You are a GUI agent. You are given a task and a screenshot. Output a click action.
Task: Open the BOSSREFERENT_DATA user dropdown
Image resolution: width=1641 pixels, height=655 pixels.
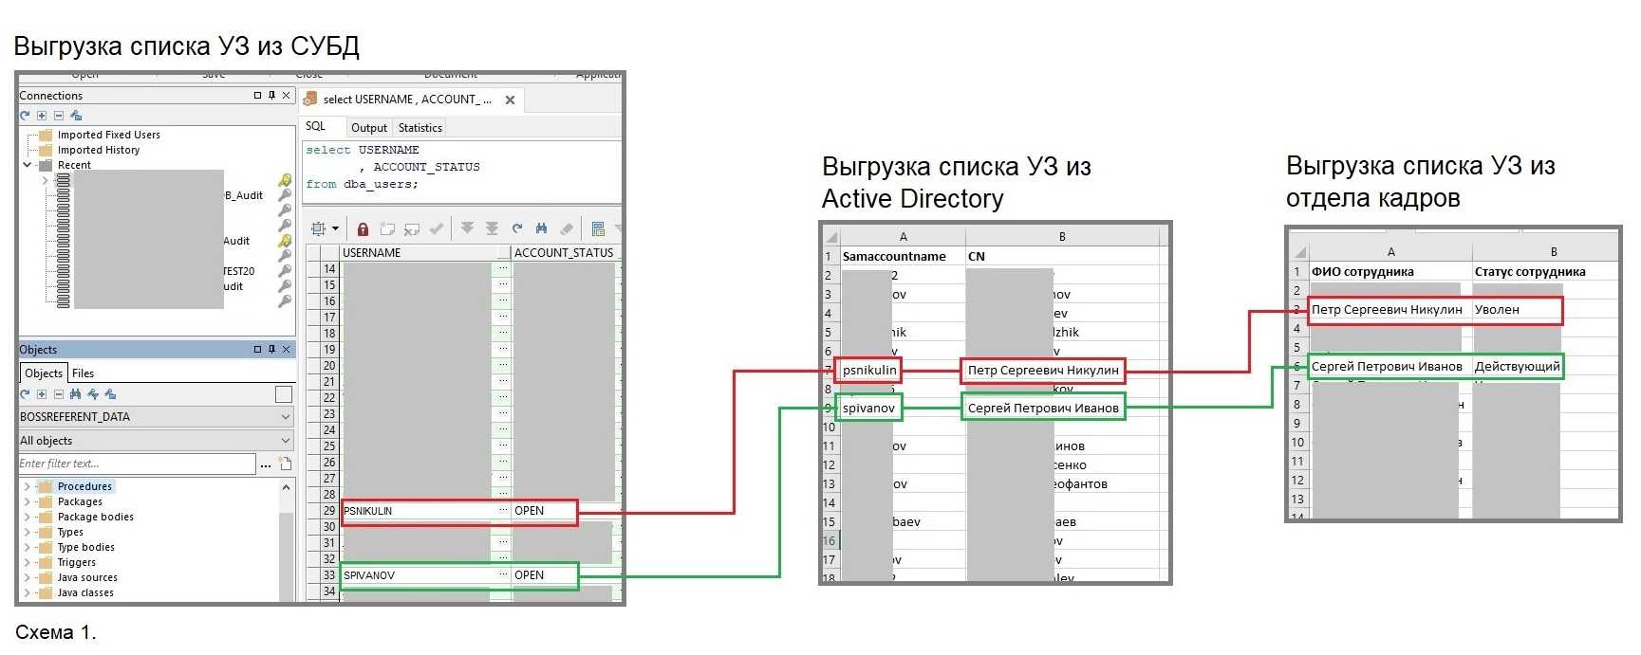click(x=285, y=417)
